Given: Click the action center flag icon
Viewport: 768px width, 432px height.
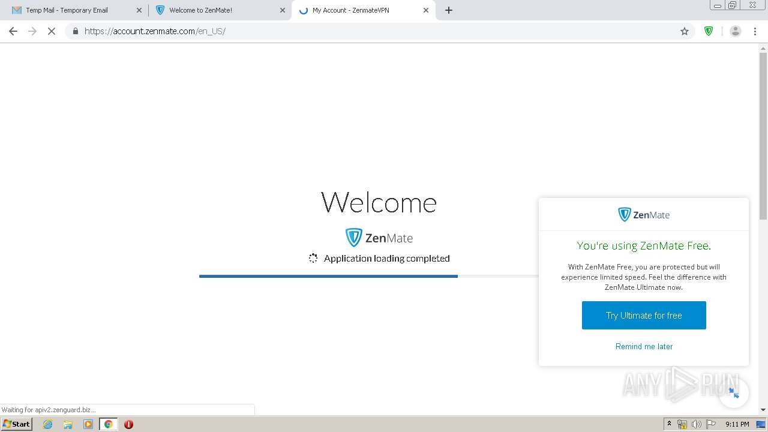Looking at the screenshot, I should pyautogui.click(x=711, y=424).
